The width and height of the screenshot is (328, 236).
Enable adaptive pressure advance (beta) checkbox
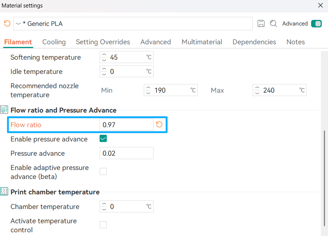coord(103,171)
